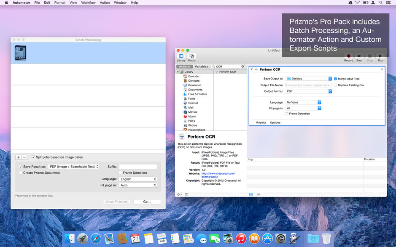Click the Record button in Automator
Screen dimensions: 396x247
tap(348, 55)
